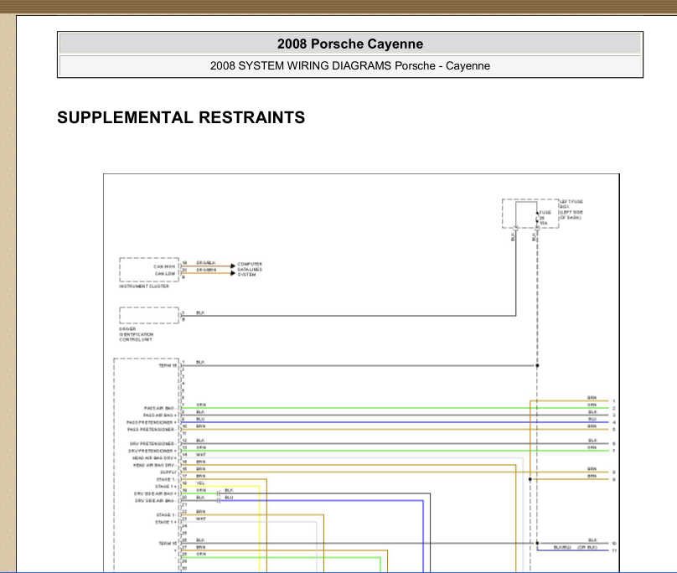Click "ORG/BRN" wire label on CAN LOW line

click(206, 270)
